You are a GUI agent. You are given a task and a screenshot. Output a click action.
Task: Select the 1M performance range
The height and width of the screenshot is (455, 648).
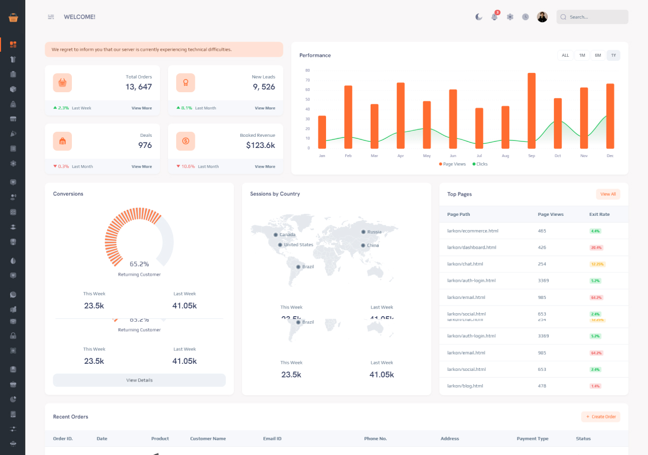click(582, 55)
